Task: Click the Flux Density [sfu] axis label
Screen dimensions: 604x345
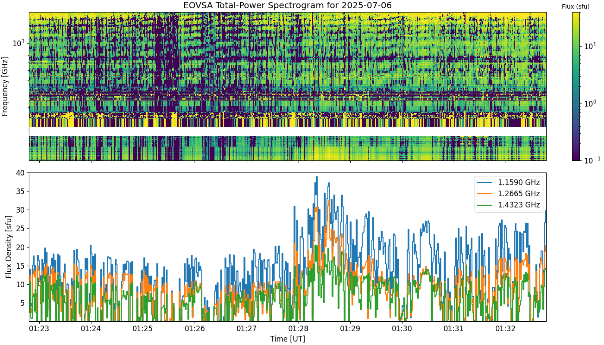Action: point(8,247)
